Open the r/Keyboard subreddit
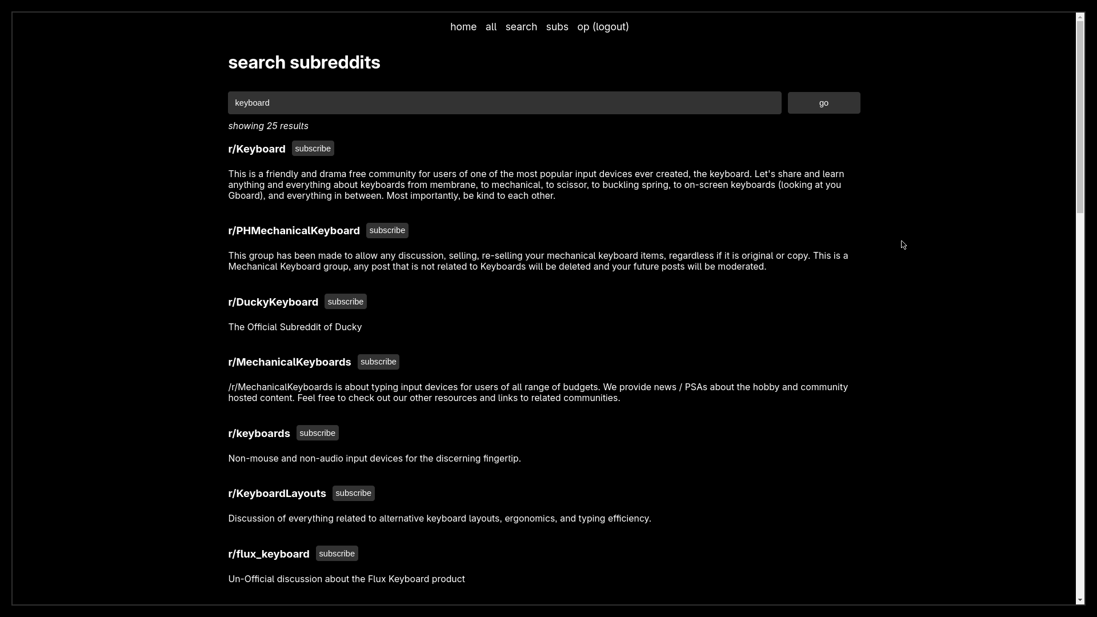This screenshot has height=617, width=1097. (257, 149)
